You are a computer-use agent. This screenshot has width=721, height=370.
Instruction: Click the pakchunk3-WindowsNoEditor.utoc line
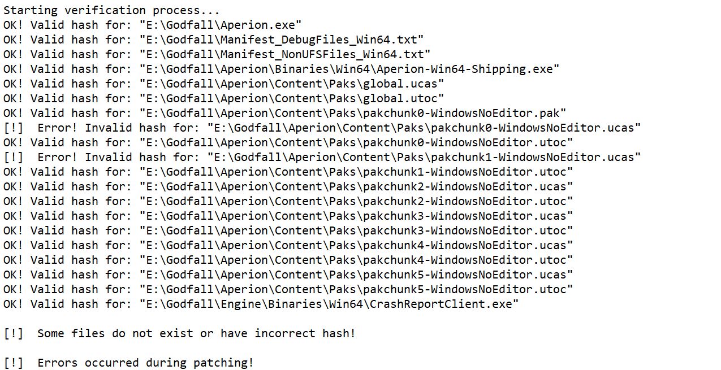coord(288,230)
